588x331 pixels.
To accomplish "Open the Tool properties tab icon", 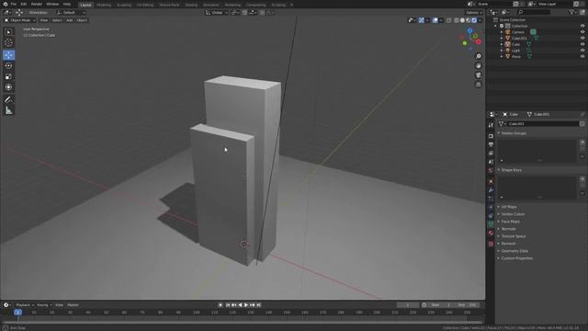I will click(491, 125).
